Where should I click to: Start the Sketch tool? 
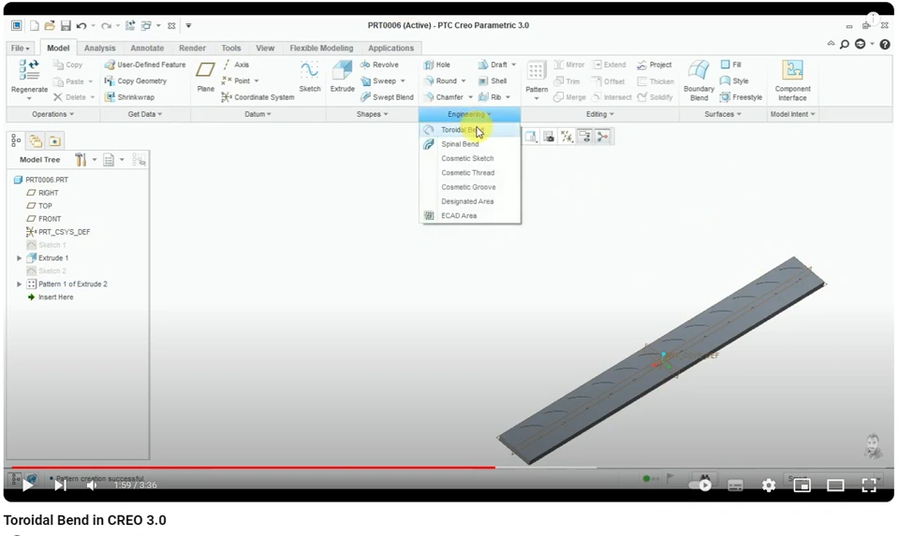click(x=310, y=76)
